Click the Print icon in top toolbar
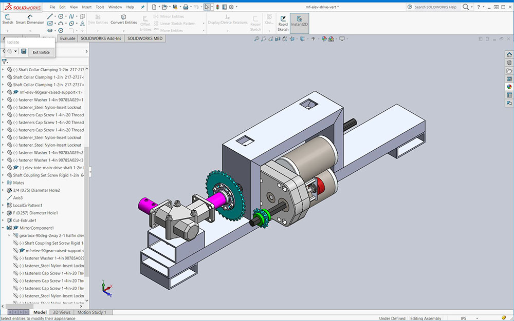 point(186,7)
